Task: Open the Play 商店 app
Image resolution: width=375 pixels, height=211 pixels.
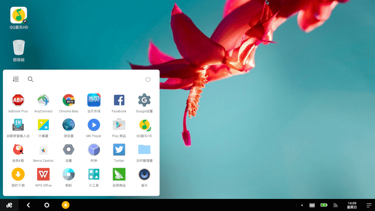Action: (x=119, y=125)
